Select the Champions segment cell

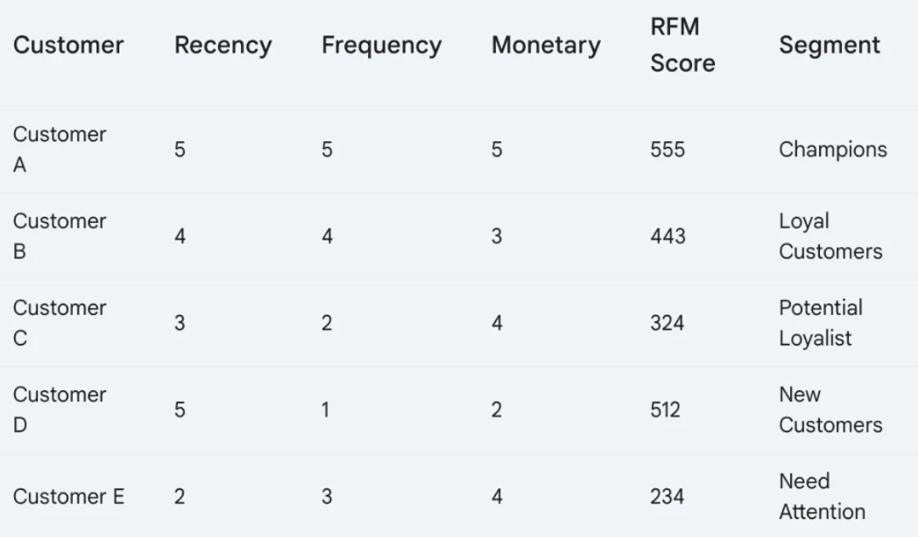point(833,149)
